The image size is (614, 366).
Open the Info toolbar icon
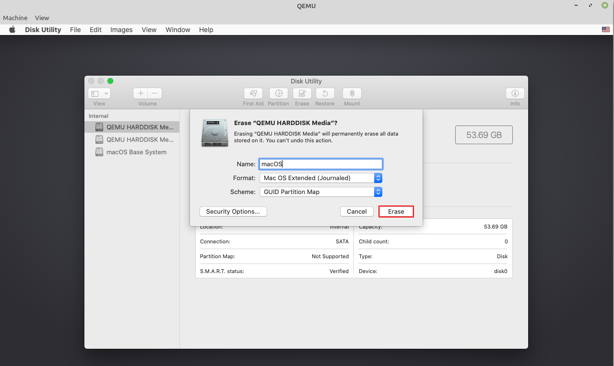pos(515,93)
